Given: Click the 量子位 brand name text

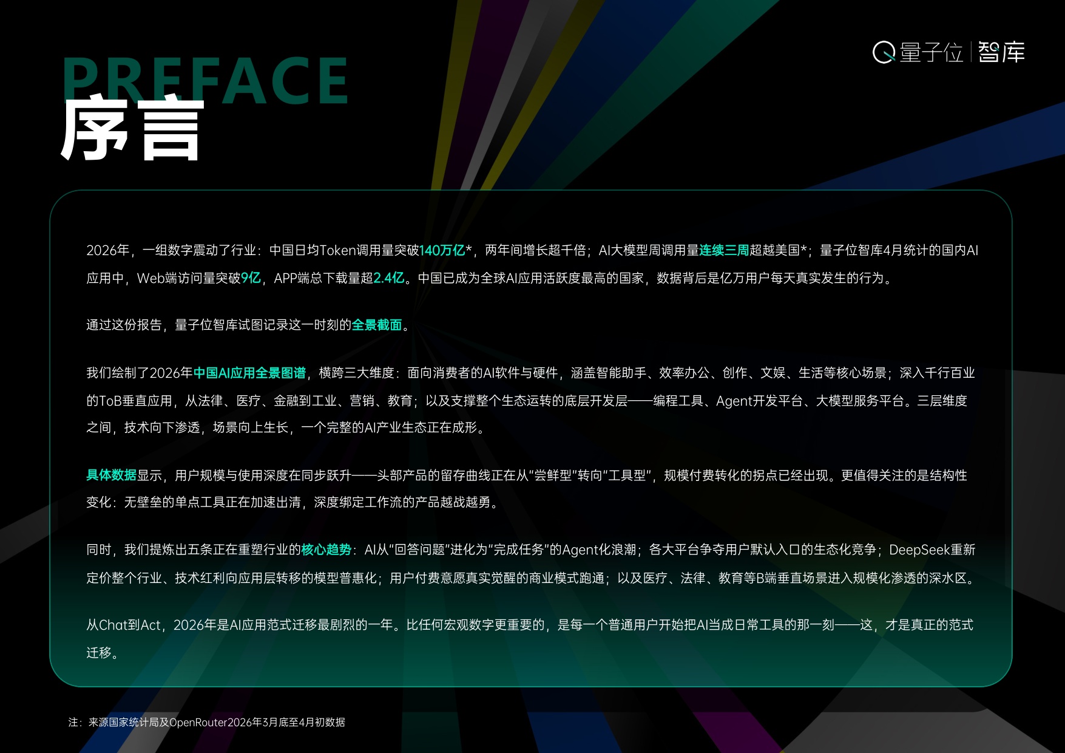Looking at the screenshot, I should coord(931,52).
